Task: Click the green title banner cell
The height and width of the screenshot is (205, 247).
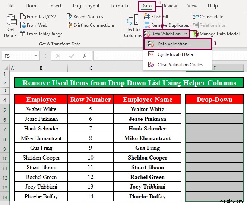Action: pos(129,83)
